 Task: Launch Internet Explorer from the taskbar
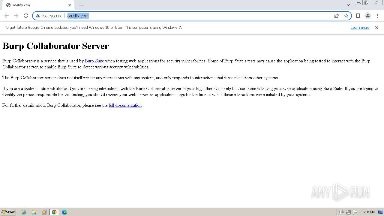click(24, 212)
